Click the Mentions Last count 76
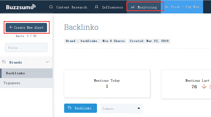The image size is (211, 117). click(x=194, y=87)
